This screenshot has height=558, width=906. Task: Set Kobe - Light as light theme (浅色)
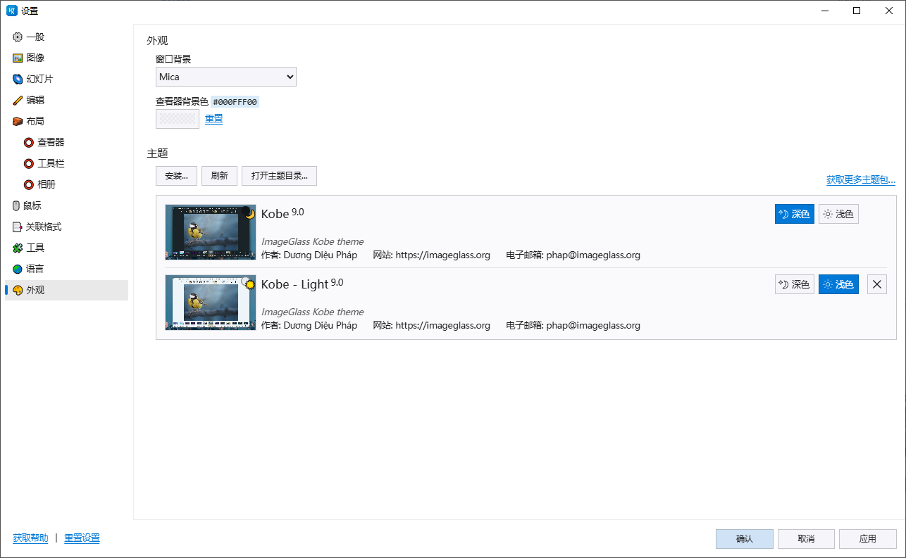838,284
